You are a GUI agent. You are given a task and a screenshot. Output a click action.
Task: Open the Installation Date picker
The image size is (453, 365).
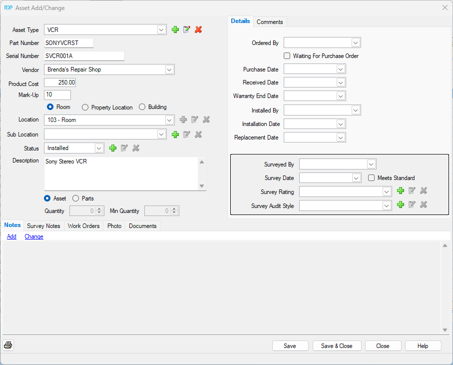pyautogui.click(x=341, y=124)
